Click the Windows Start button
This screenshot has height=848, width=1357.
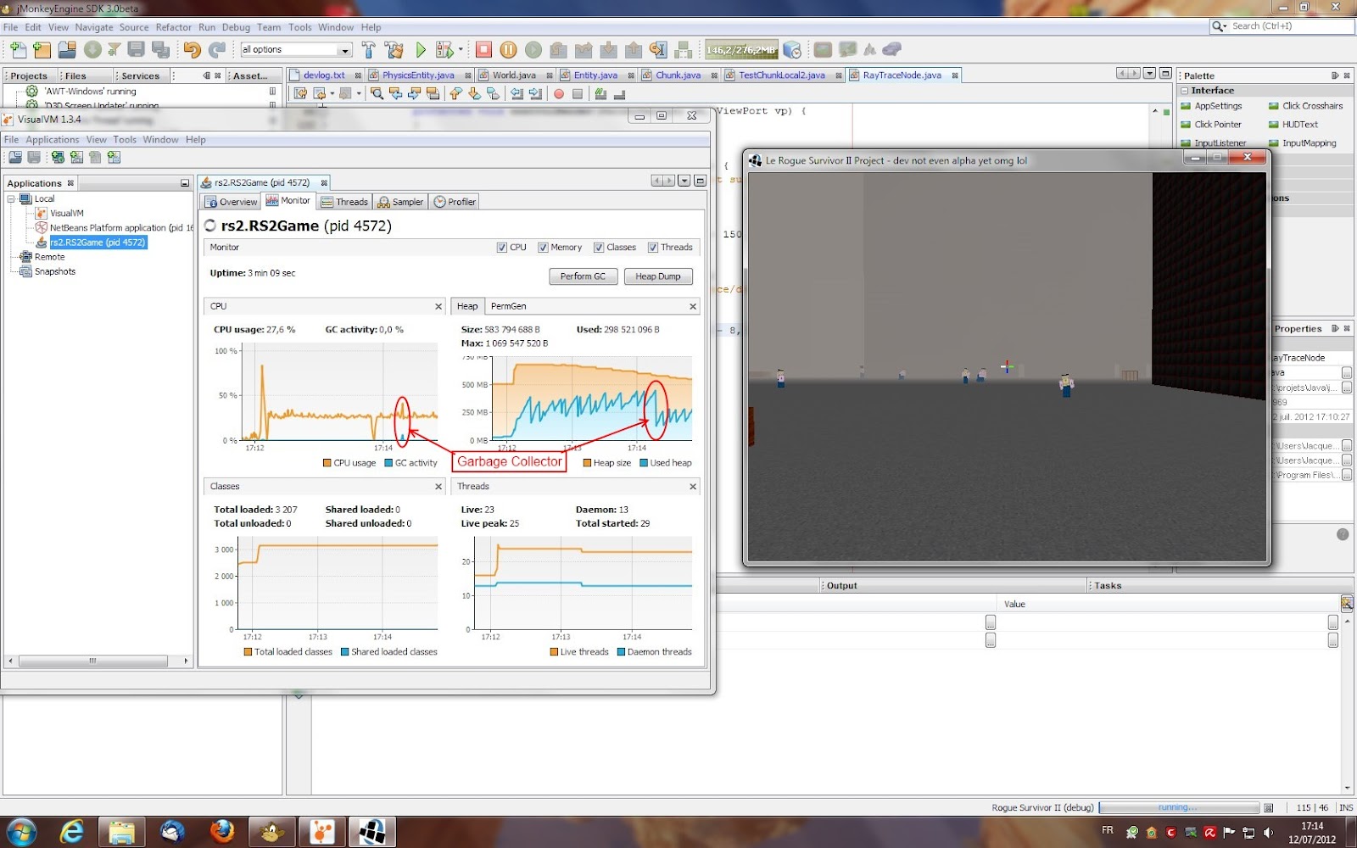(x=20, y=832)
